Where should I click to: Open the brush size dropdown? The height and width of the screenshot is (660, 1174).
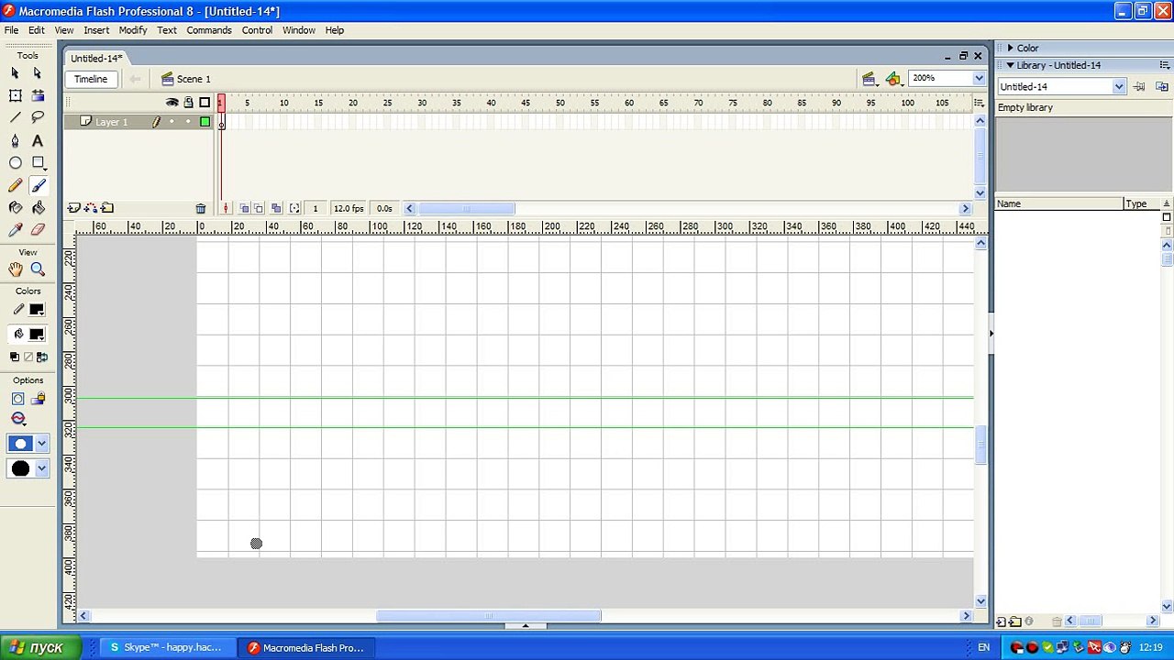tap(41, 444)
